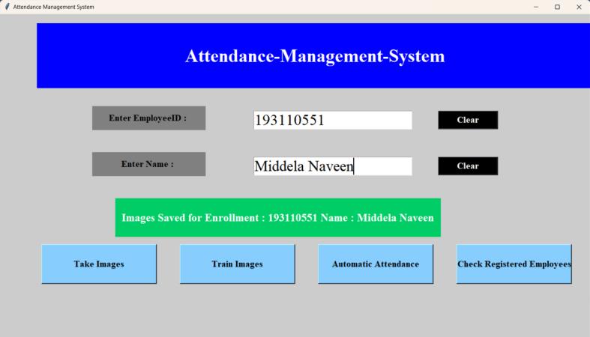
Task: Click the Images Saved for Enrollment notification
Action: point(277,217)
